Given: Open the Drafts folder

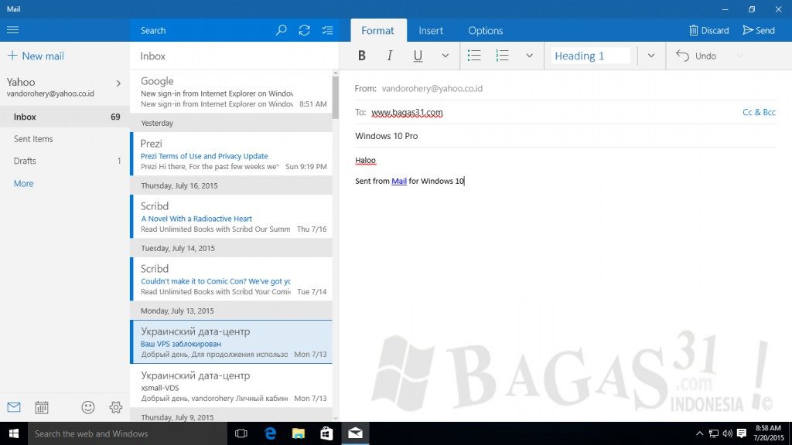Looking at the screenshot, I should (x=65, y=161).
